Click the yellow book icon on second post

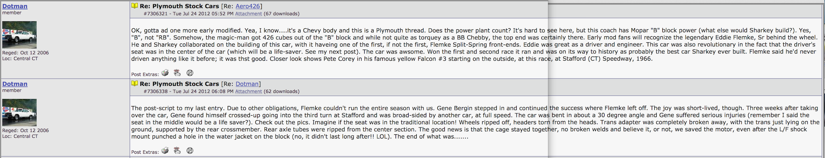135,84
